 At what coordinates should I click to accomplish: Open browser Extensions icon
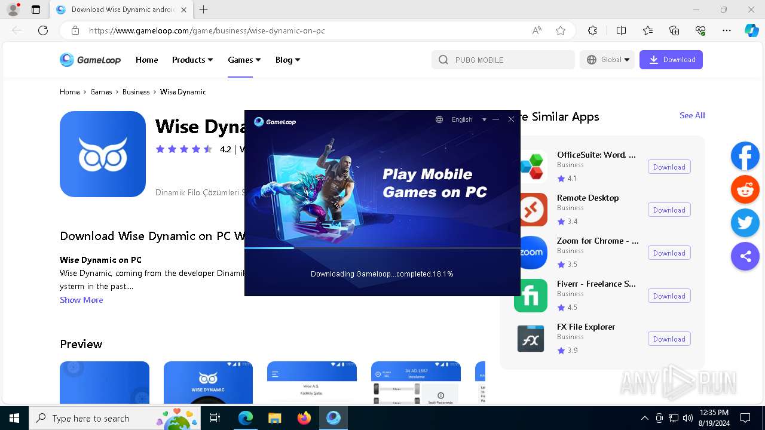(x=592, y=30)
